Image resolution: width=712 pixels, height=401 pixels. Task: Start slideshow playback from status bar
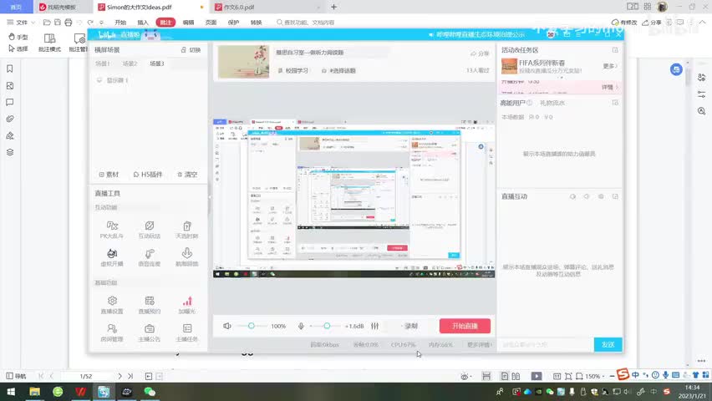point(537,376)
